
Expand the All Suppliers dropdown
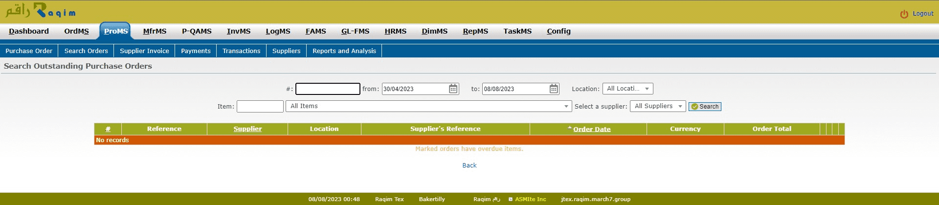tap(658, 106)
